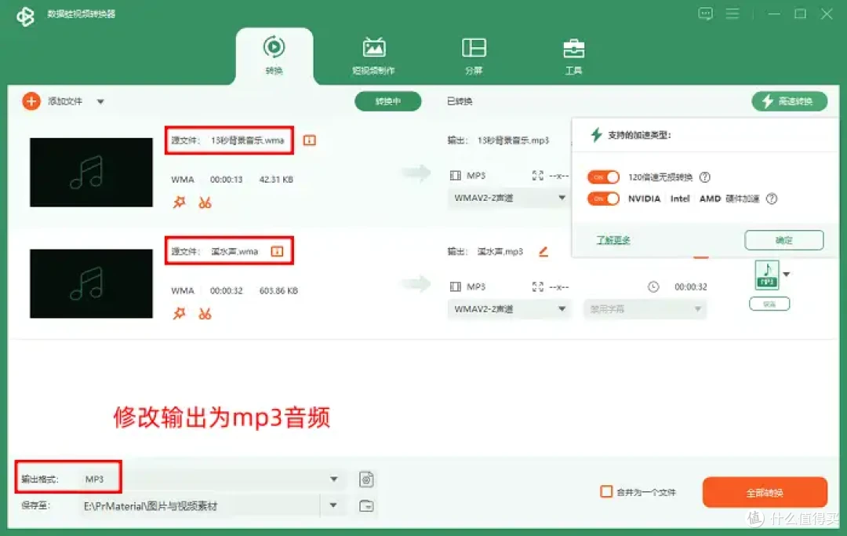Open the 工具 toolbox tab
Image resolution: width=847 pixels, height=536 pixels.
pyautogui.click(x=573, y=56)
